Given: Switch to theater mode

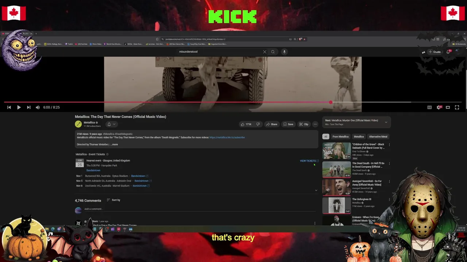Looking at the screenshot, I should click(x=448, y=107).
